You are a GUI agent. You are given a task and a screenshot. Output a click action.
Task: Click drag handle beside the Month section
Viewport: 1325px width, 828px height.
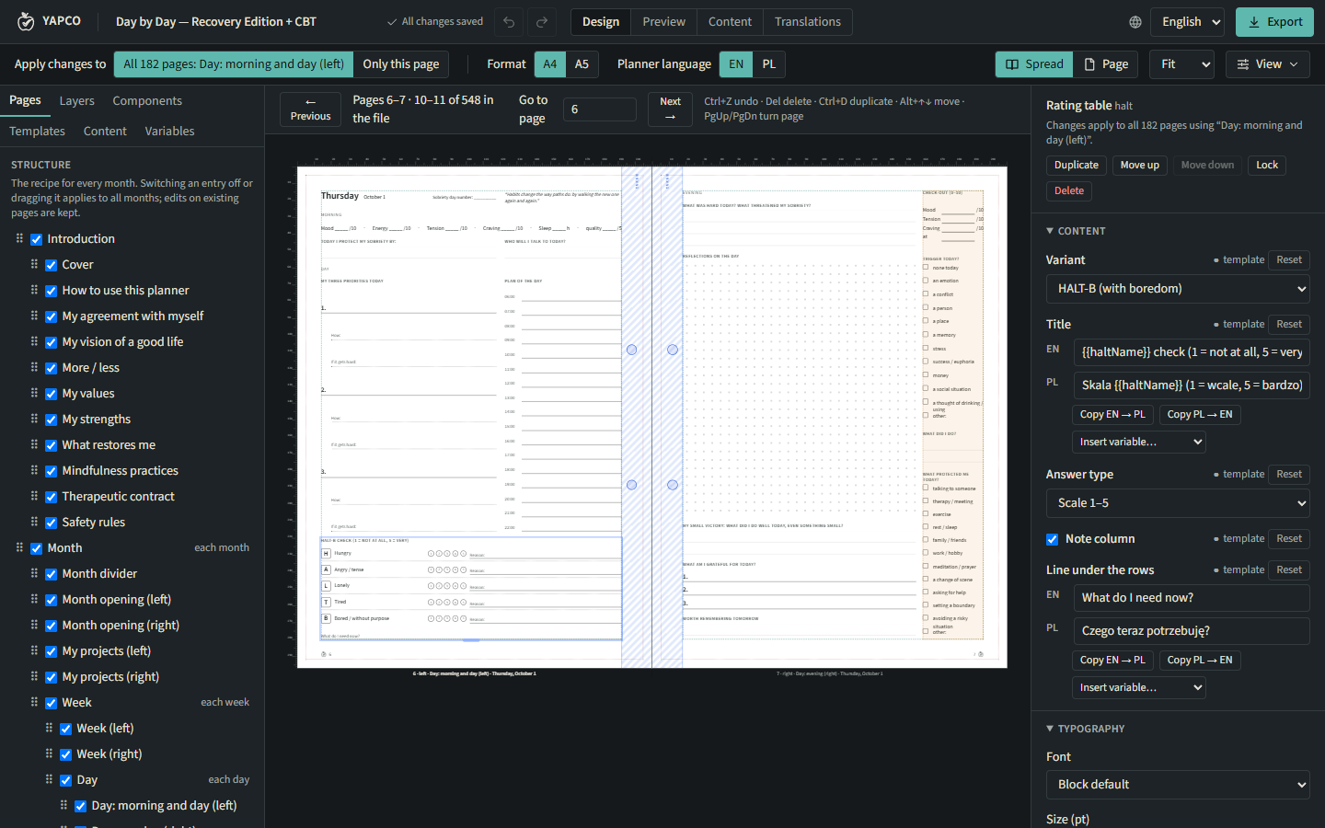(19, 547)
